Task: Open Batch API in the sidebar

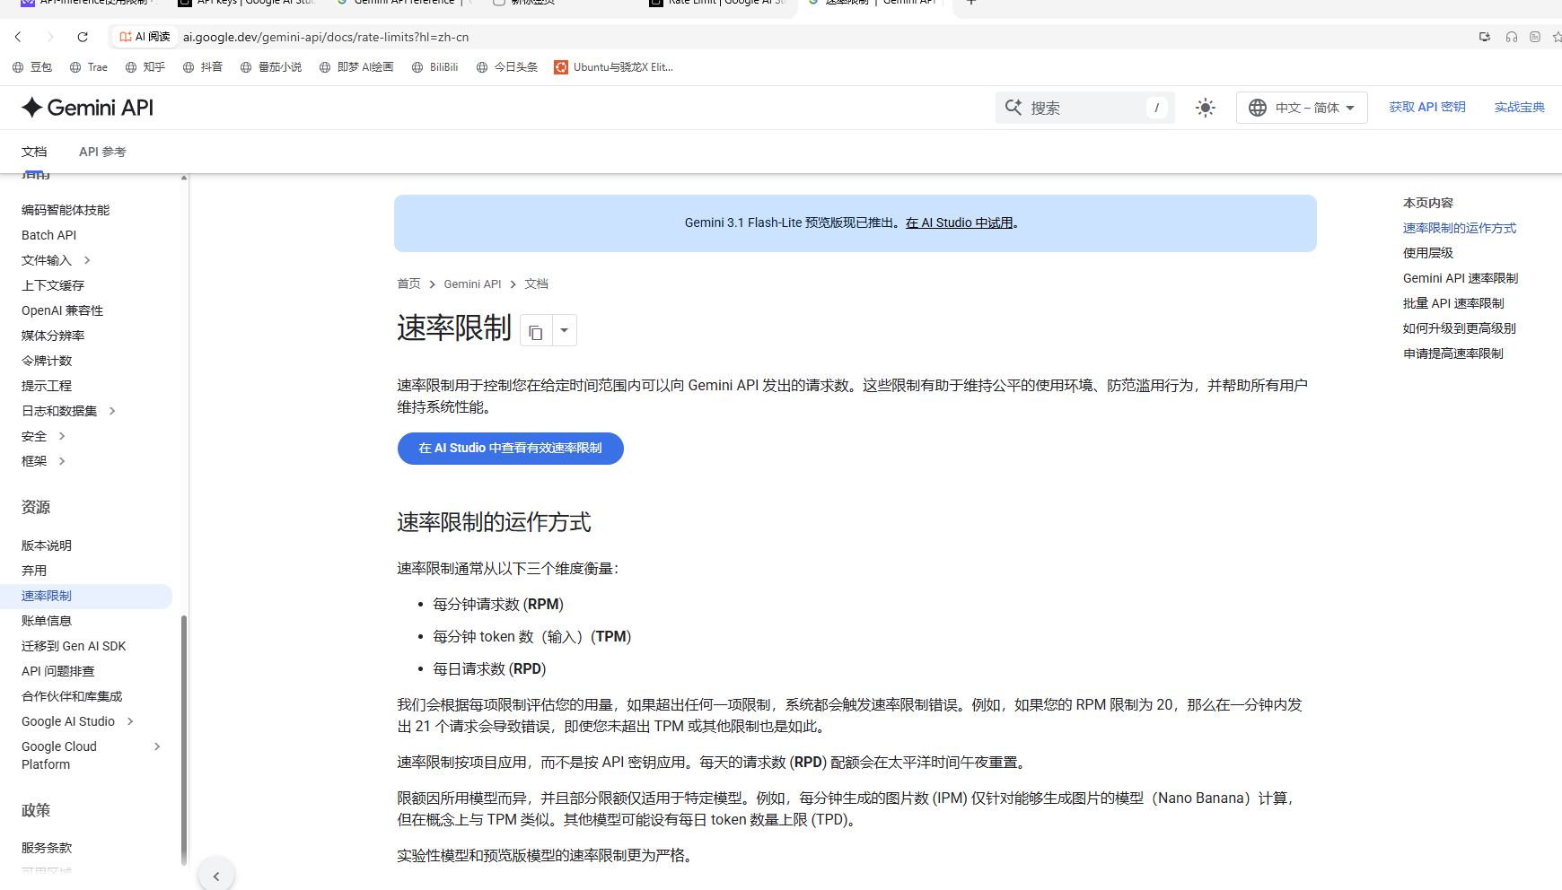Action: (49, 235)
